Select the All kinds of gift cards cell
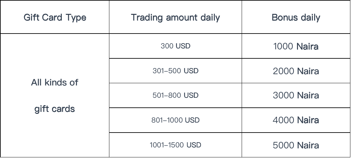Viewport: 352px width, 159px height. click(55, 95)
